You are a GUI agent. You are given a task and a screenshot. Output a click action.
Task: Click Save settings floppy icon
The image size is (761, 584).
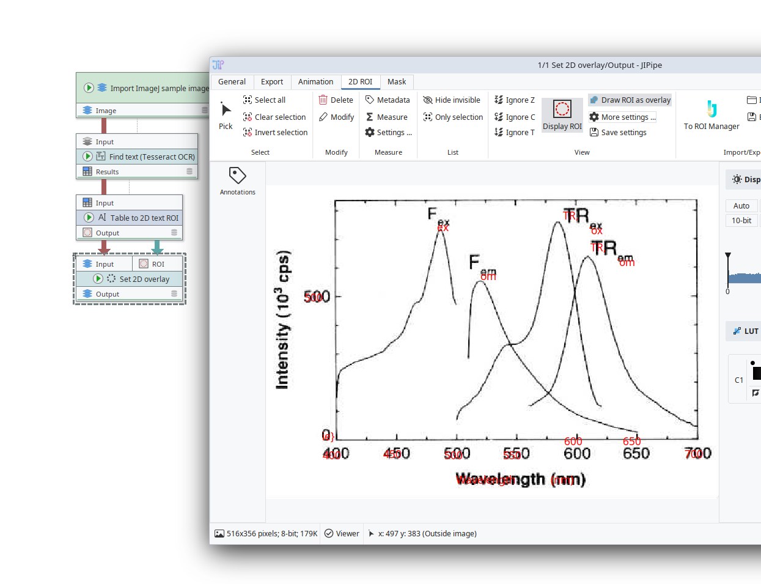pos(594,132)
